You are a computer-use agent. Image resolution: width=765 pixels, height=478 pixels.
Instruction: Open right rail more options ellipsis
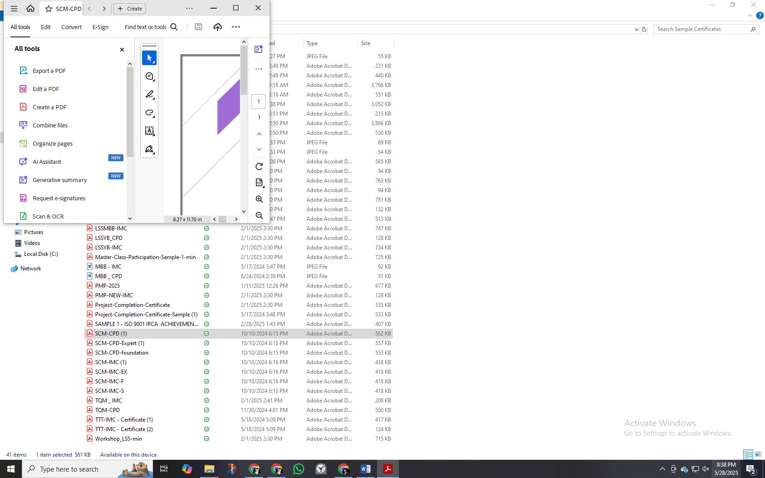259,69
